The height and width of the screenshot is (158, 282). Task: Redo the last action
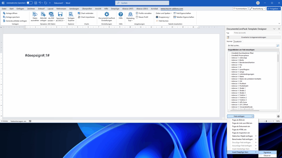tap(46, 3)
